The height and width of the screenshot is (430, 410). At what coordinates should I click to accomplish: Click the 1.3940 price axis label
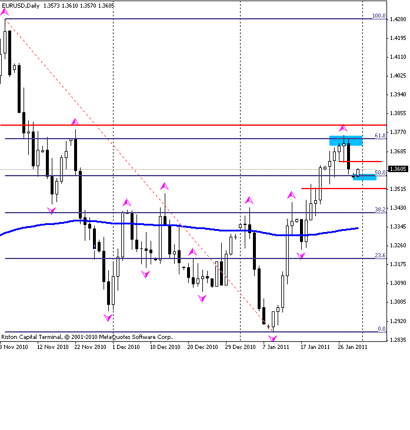point(398,95)
